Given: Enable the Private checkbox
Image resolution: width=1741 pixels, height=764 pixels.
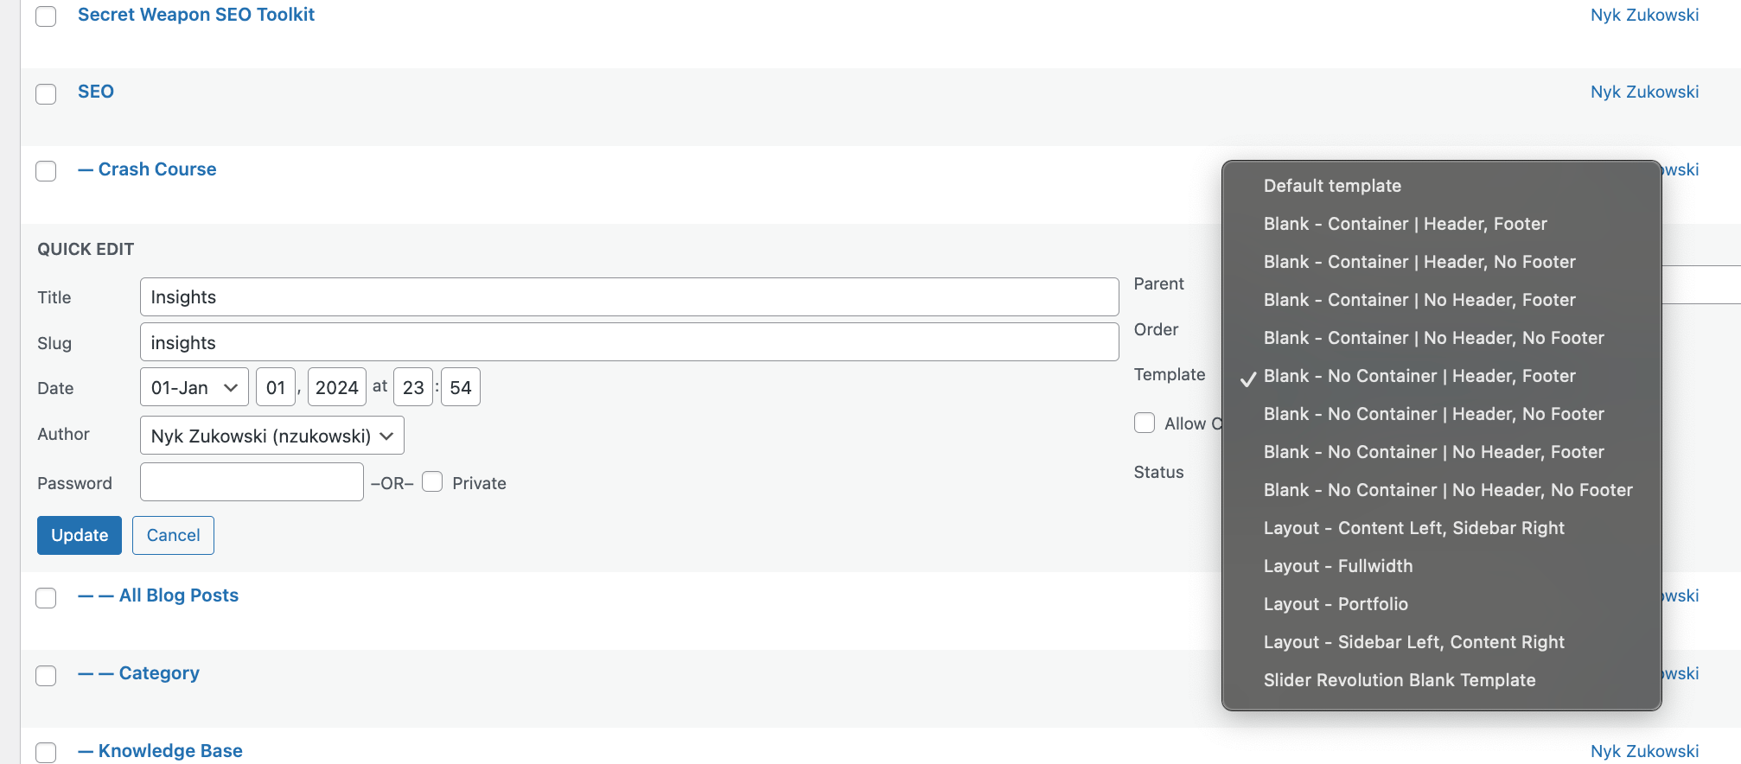Looking at the screenshot, I should [432, 482].
